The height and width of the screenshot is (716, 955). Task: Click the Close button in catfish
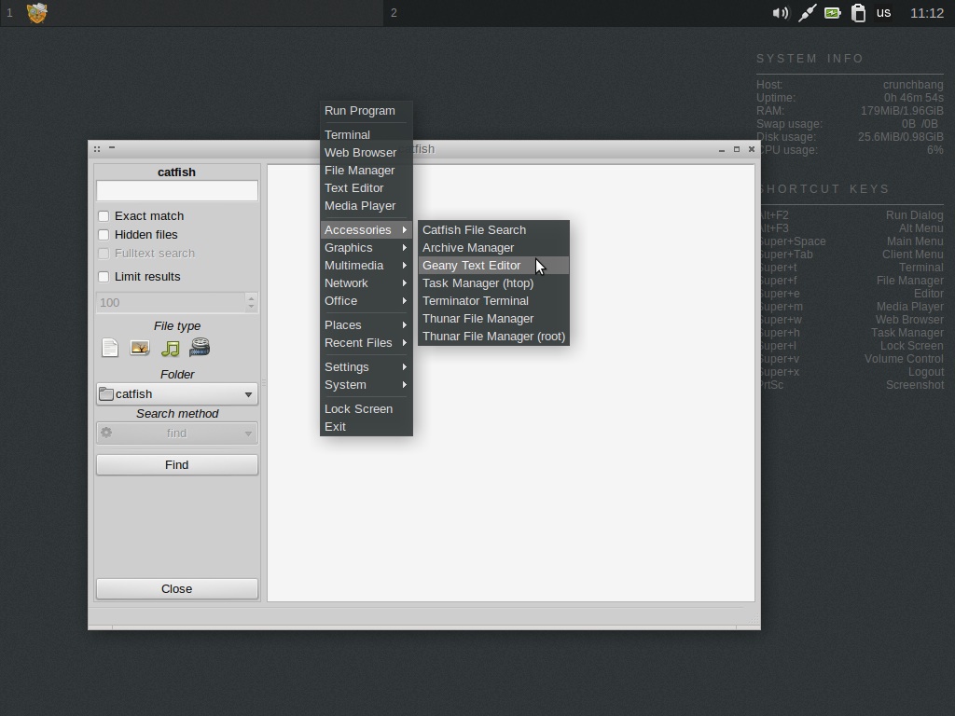pyautogui.click(x=177, y=589)
